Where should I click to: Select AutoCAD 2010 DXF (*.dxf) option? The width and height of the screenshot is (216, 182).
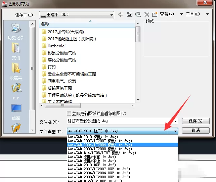pos(123,165)
